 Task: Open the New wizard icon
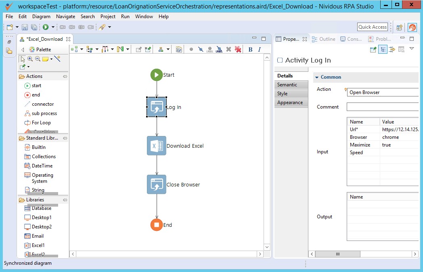(x=10, y=27)
